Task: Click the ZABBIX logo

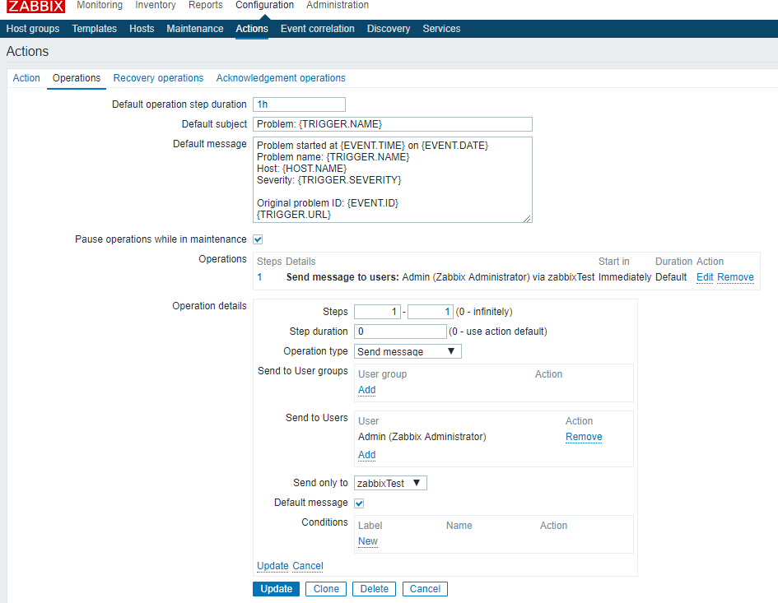Action: (35, 6)
